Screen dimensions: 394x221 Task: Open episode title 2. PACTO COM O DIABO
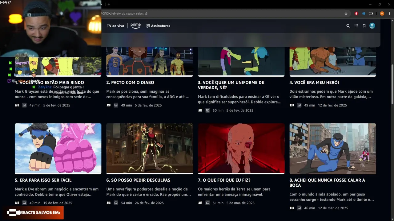tap(130, 83)
